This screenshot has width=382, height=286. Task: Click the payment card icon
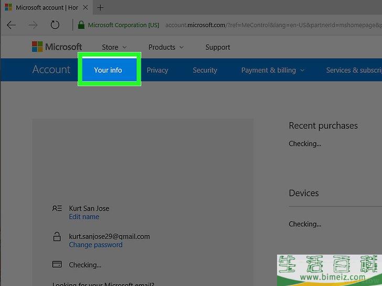[x=57, y=264]
